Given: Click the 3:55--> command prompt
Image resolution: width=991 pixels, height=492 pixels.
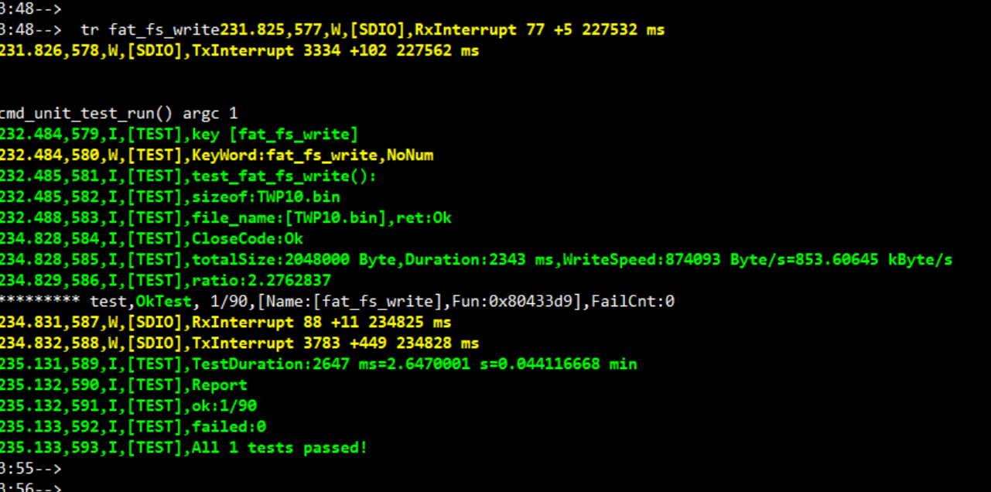Looking at the screenshot, I should [30, 469].
